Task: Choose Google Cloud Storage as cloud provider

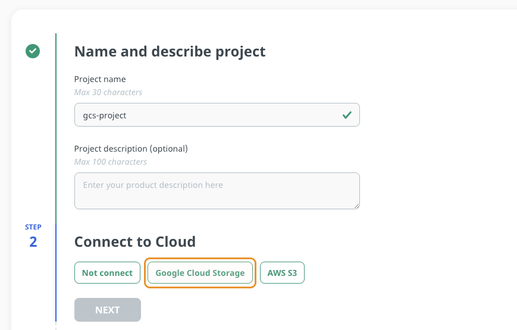Action: click(200, 273)
